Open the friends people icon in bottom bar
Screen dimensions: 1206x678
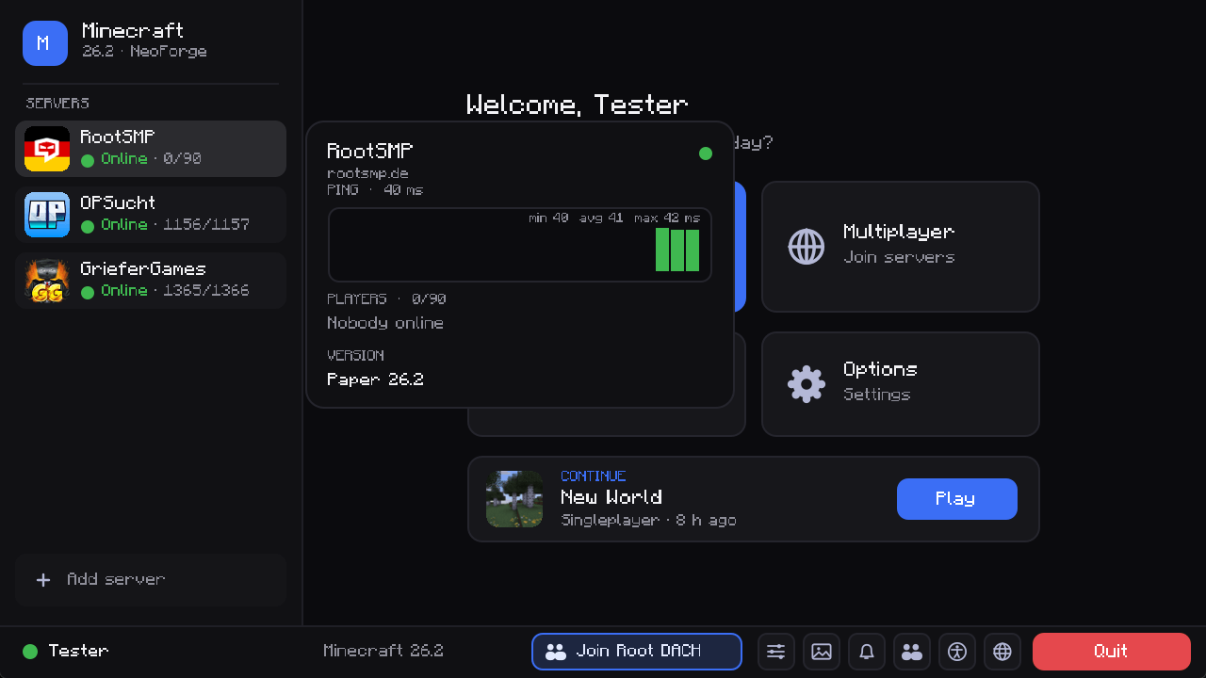[x=912, y=652]
